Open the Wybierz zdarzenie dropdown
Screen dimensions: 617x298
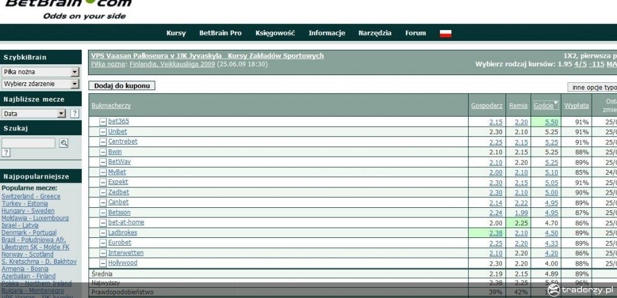pos(40,84)
